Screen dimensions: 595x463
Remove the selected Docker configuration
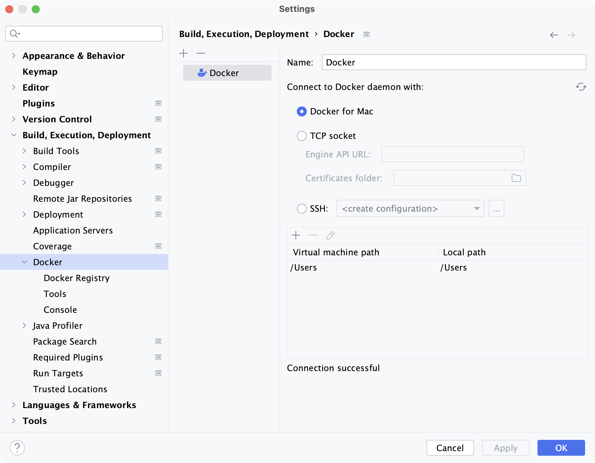200,53
